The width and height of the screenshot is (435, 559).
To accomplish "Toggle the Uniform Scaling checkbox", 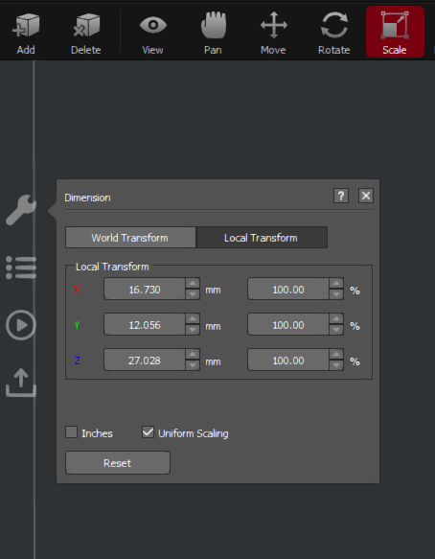I will click(x=148, y=432).
